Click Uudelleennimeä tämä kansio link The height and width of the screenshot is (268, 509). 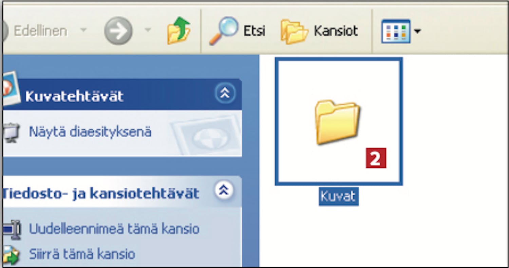click(114, 229)
